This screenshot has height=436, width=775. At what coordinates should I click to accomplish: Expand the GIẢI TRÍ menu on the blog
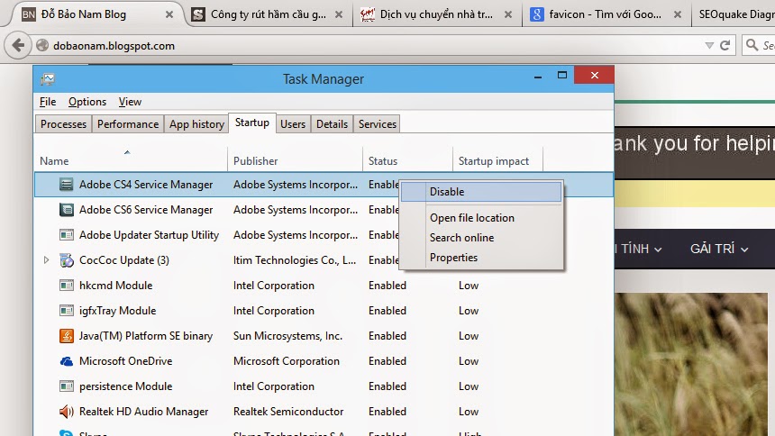pyautogui.click(x=719, y=249)
